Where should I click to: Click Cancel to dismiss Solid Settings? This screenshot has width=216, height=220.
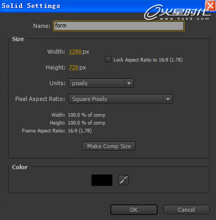point(187,209)
